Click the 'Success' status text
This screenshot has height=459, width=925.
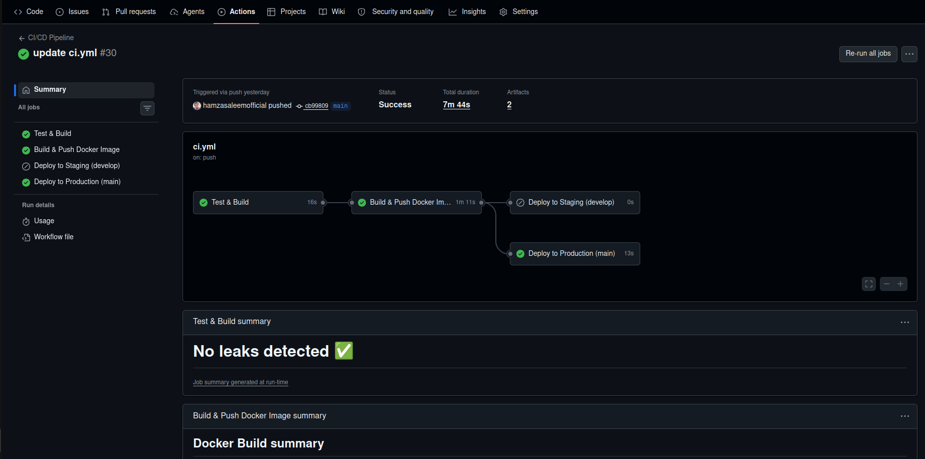pyautogui.click(x=395, y=105)
